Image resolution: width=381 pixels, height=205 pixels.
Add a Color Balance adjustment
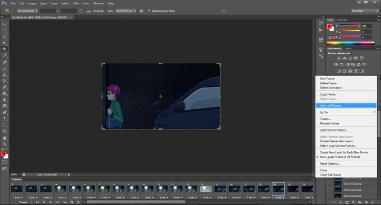[x=341, y=64]
